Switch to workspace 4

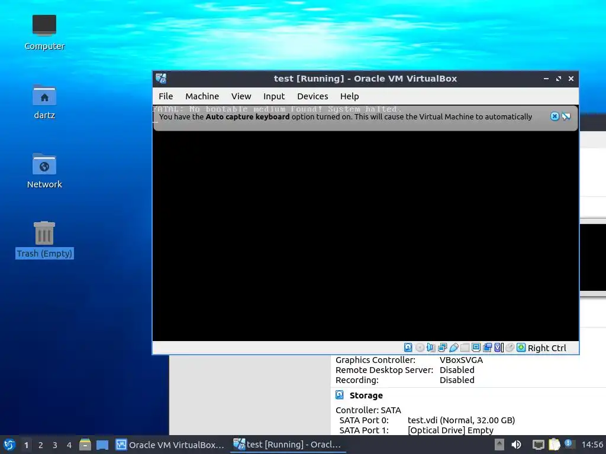(x=69, y=445)
